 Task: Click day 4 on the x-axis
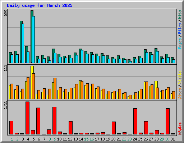pyautogui.click(x=28, y=139)
